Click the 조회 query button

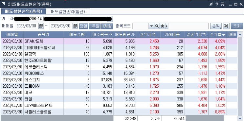(x=237, y=26)
